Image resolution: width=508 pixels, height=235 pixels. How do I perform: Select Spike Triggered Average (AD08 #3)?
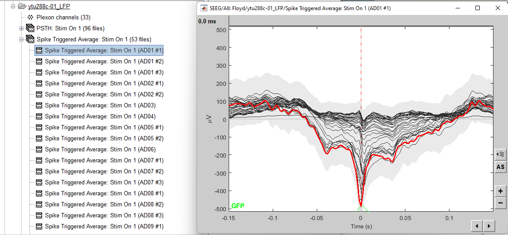point(104,215)
